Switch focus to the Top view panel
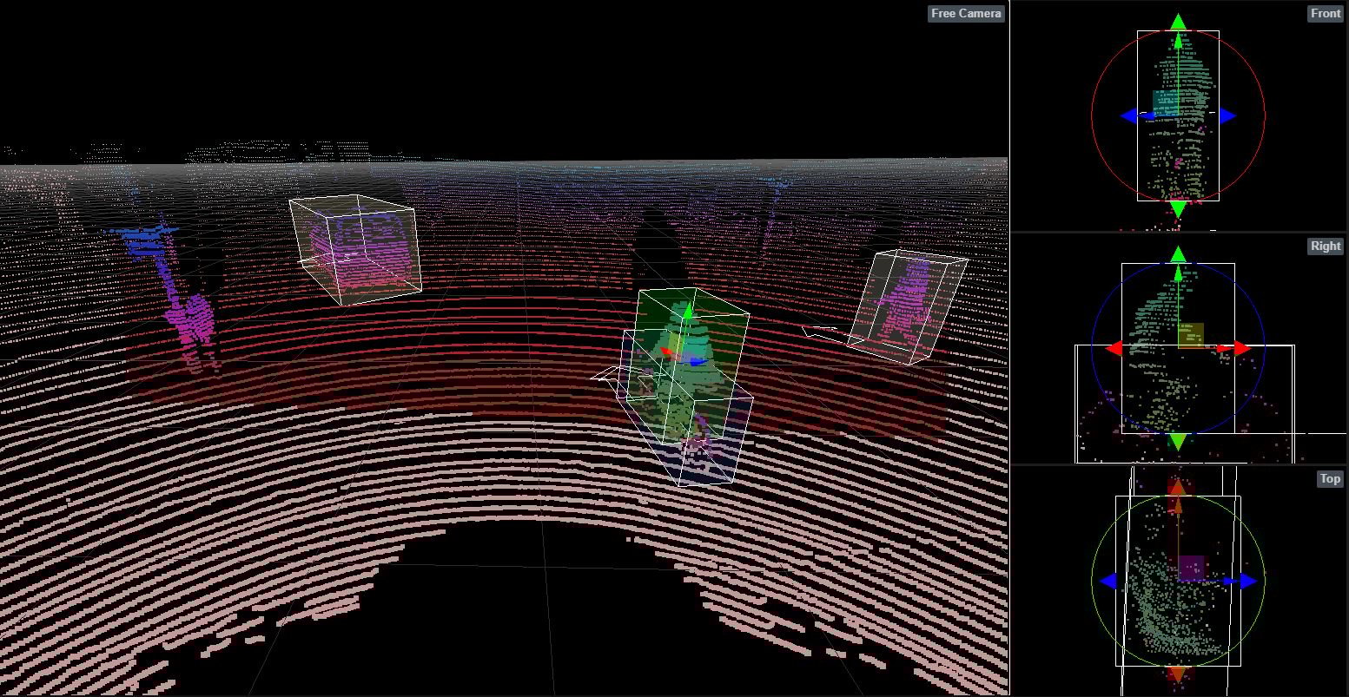The image size is (1349, 697). point(1329,478)
